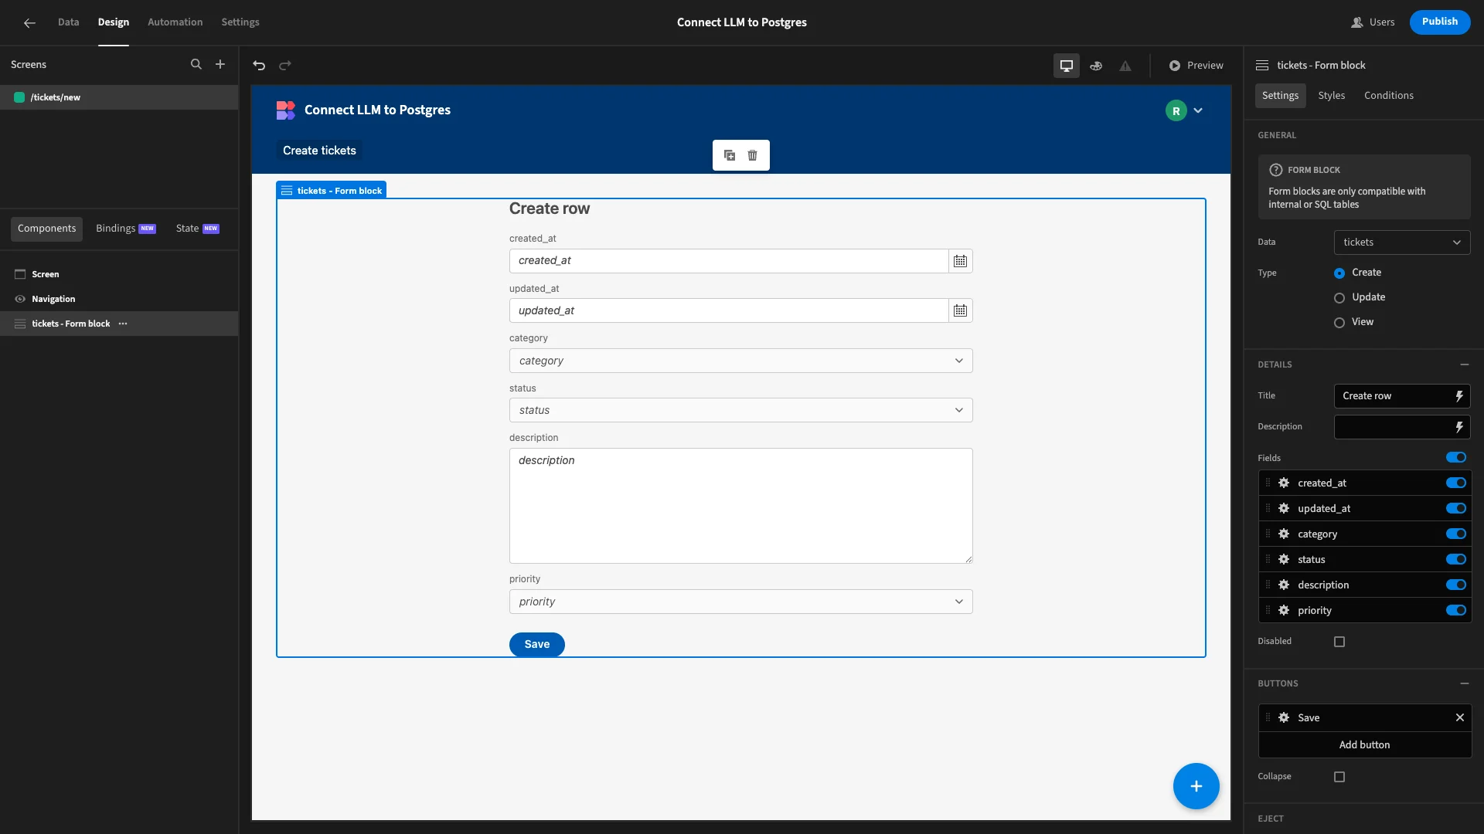Expand the user avatar menu chevron

point(1198,110)
